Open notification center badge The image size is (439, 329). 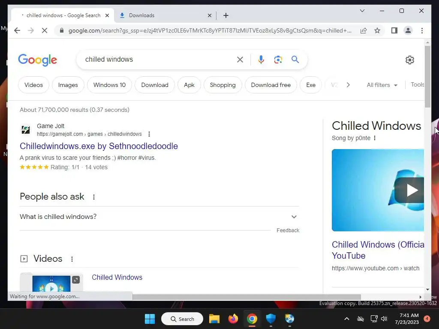(x=427, y=319)
